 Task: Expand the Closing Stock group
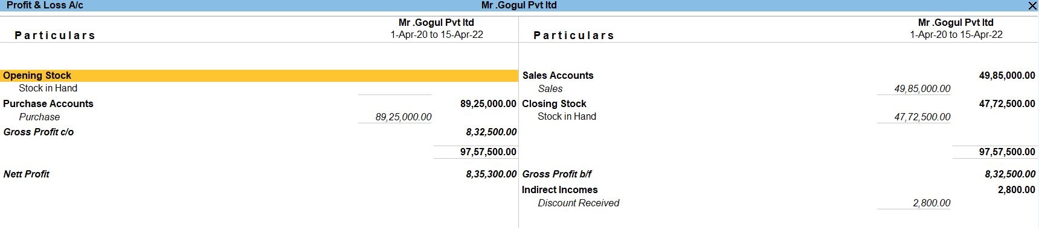554,103
